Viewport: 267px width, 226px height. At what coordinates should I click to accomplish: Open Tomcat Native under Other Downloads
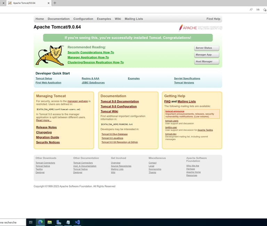pos(42,166)
